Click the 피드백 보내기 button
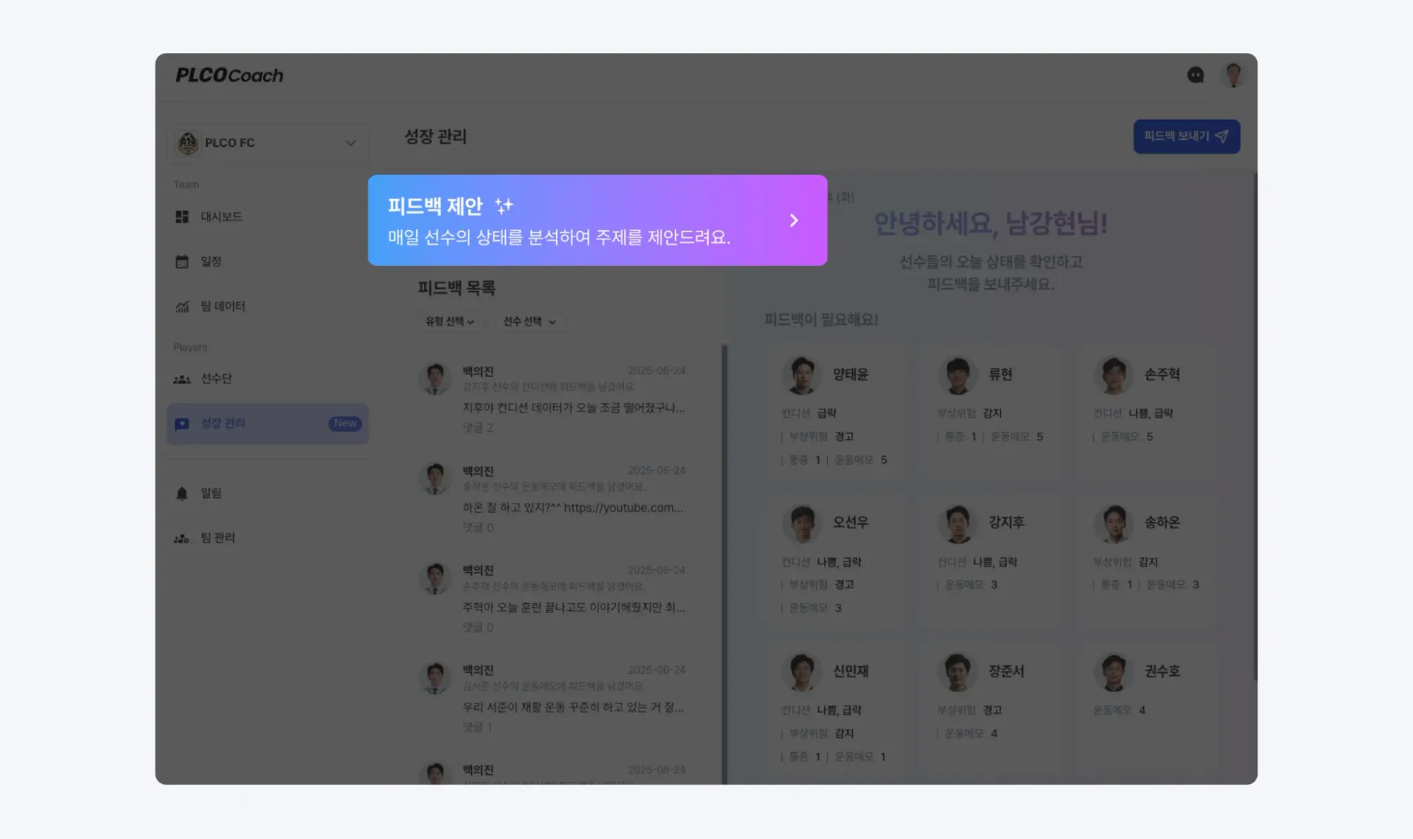Screen dimensions: 1413x839 click(1187, 136)
